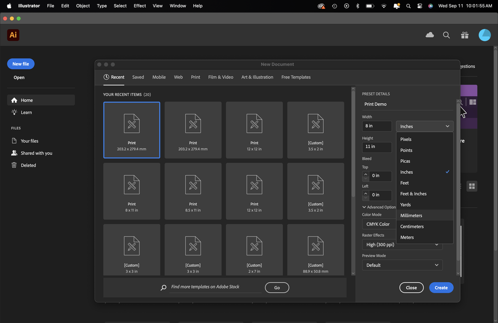Switch to the Saved tab

pos(138,77)
